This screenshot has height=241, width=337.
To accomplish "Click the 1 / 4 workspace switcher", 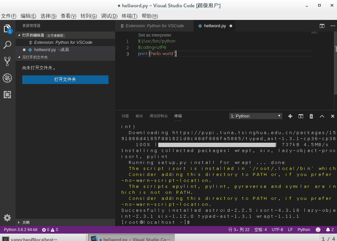I will point(327,238).
